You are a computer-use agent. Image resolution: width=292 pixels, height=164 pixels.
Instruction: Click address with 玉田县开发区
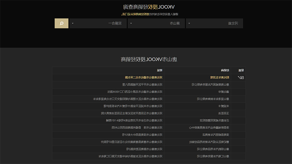point(132,113)
